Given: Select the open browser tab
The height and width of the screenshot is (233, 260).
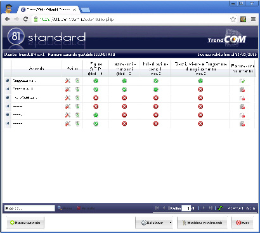Looking at the screenshot, I should point(49,10).
